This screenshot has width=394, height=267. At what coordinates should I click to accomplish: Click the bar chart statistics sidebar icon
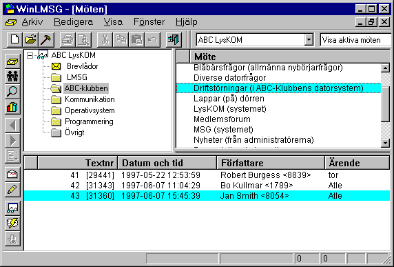12,107
